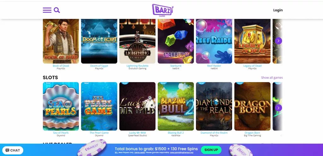The width and height of the screenshot is (323, 156).
Task: Open the Legacy of Dead thumbnail
Action: [252, 41]
